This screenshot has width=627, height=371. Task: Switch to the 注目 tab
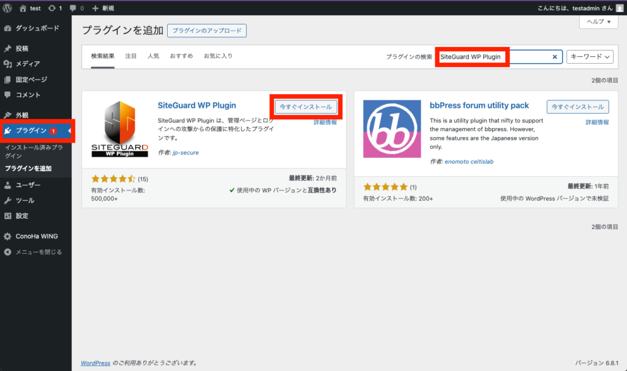pyautogui.click(x=131, y=56)
